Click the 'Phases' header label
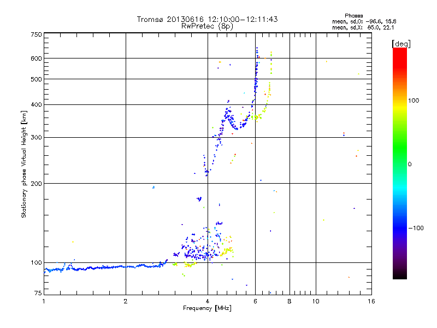Viewport: 437px width, 328px height. click(x=353, y=16)
